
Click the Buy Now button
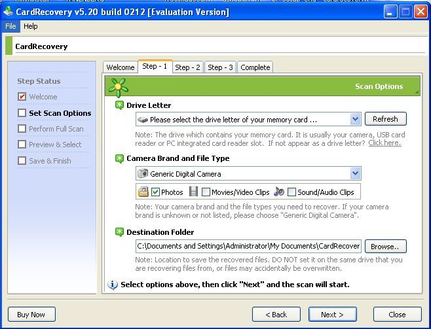point(31,315)
